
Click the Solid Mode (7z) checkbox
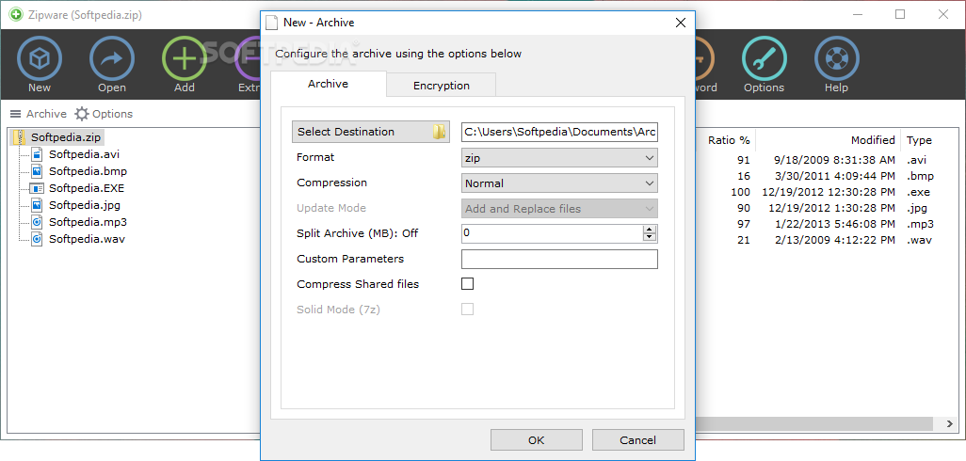pos(468,309)
